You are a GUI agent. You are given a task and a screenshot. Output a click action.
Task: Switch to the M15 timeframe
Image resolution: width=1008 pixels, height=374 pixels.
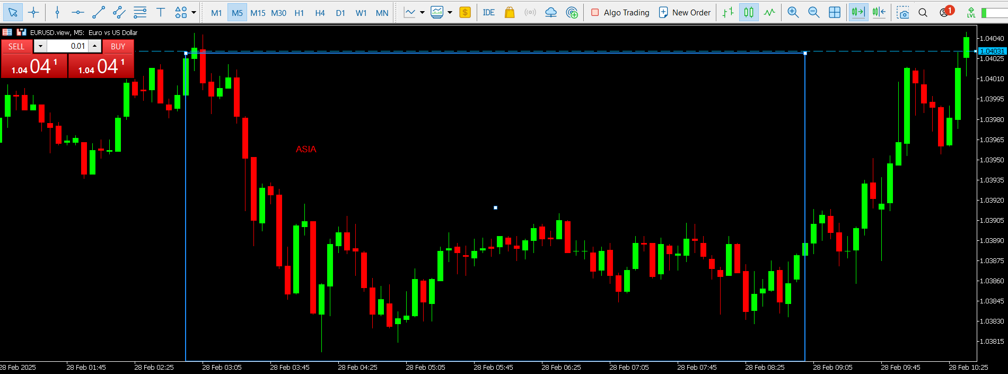point(258,13)
